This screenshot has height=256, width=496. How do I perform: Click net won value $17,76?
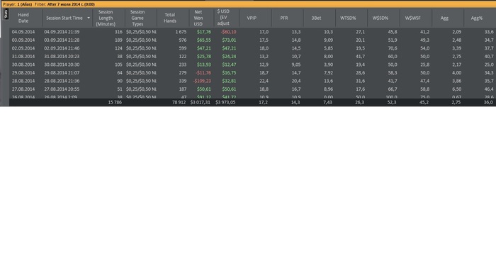click(x=204, y=32)
